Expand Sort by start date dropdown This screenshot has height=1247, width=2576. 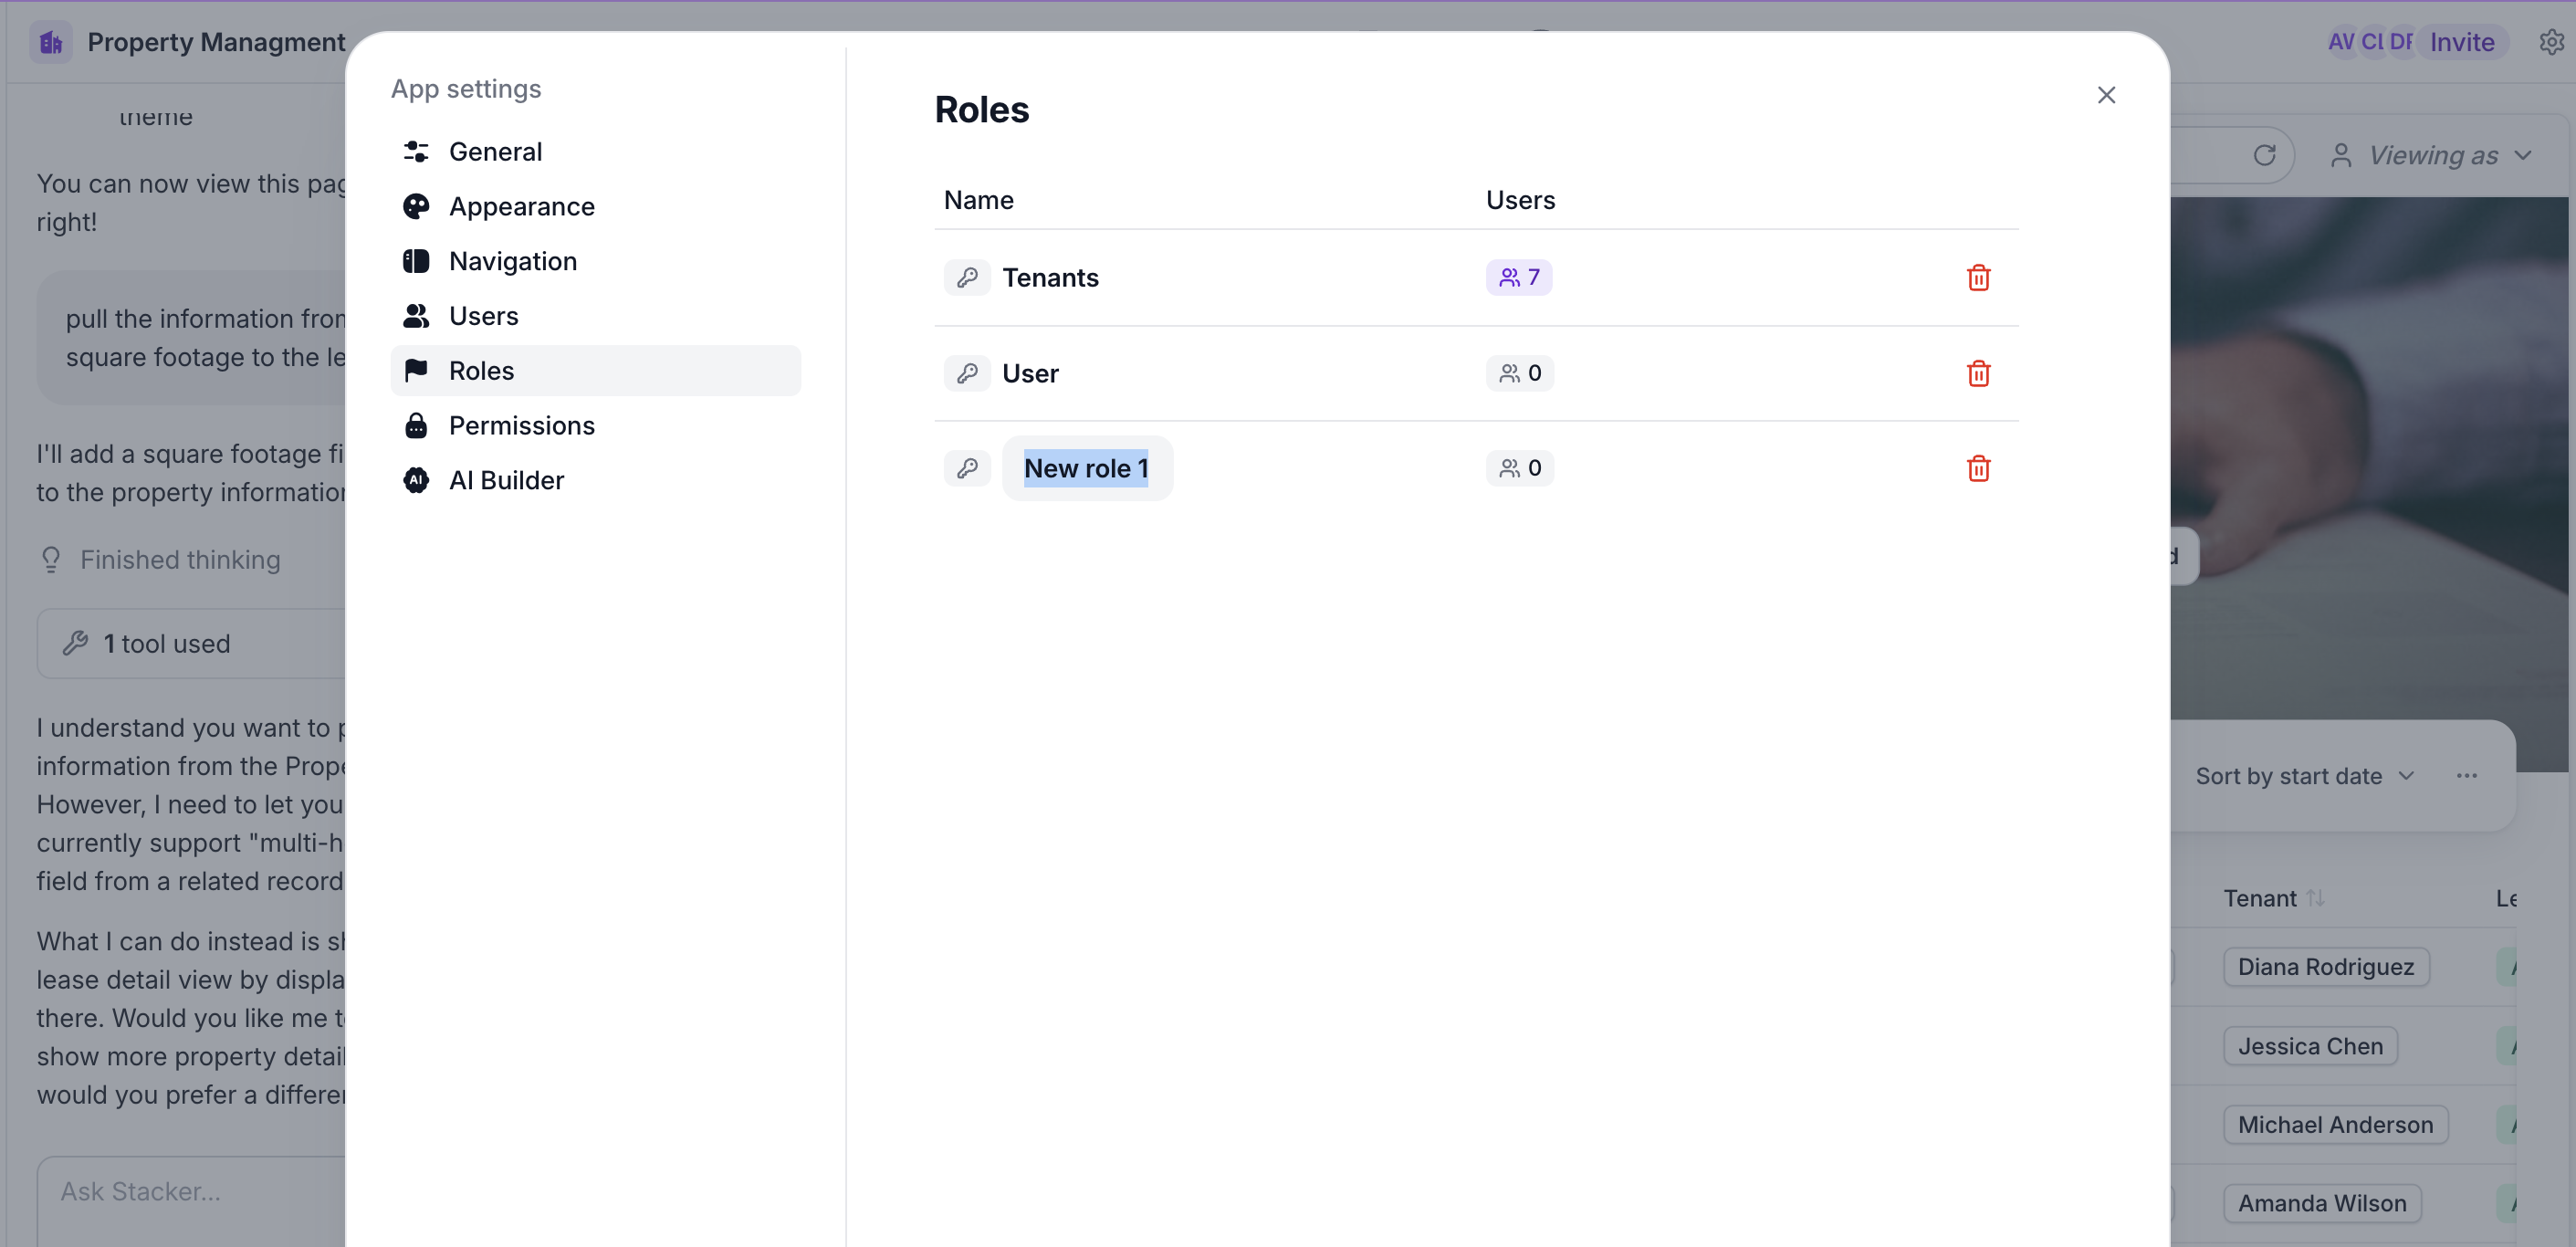(2304, 776)
